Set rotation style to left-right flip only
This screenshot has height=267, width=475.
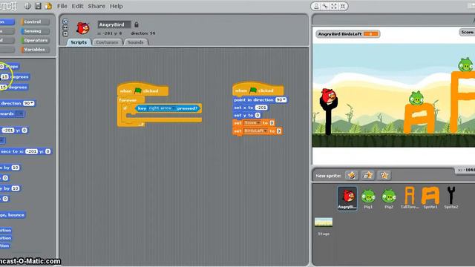point(65,27)
